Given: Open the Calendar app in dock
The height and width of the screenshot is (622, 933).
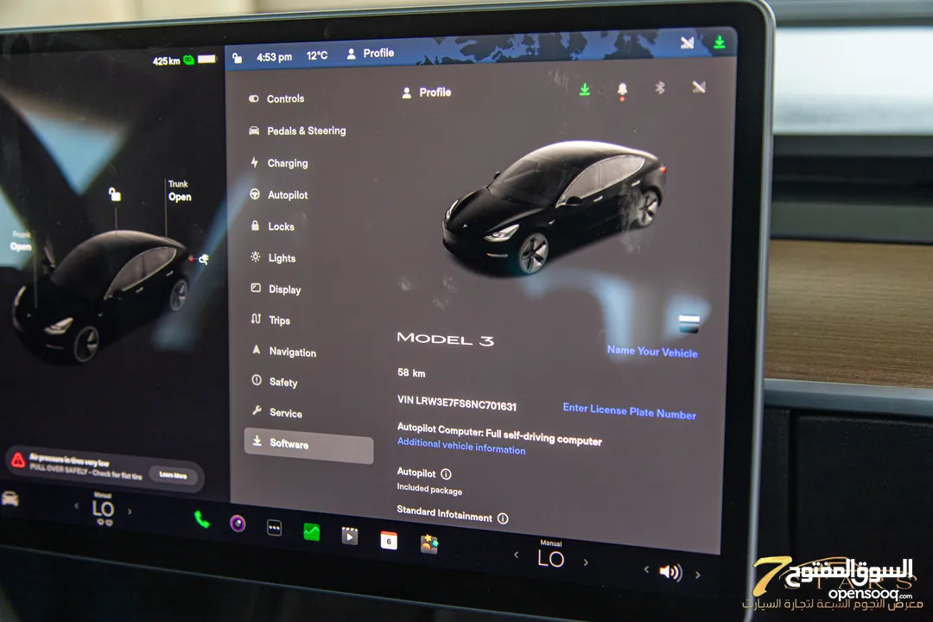Looking at the screenshot, I should click(389, 541).
